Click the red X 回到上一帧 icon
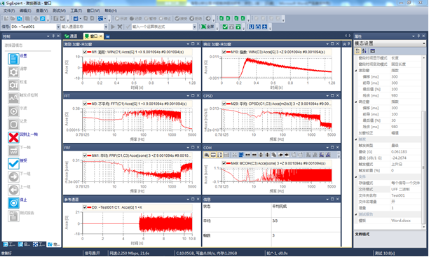 click(x=13, y=137)
